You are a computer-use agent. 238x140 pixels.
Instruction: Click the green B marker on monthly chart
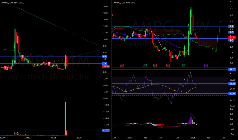click(x=15, y=62)
